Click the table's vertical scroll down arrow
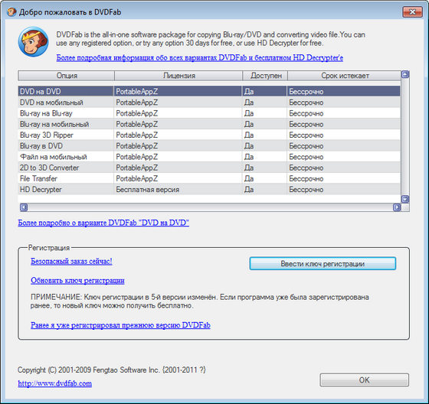Screen dimensions: 429x404 pyautogui.click(x=405, y=199)
